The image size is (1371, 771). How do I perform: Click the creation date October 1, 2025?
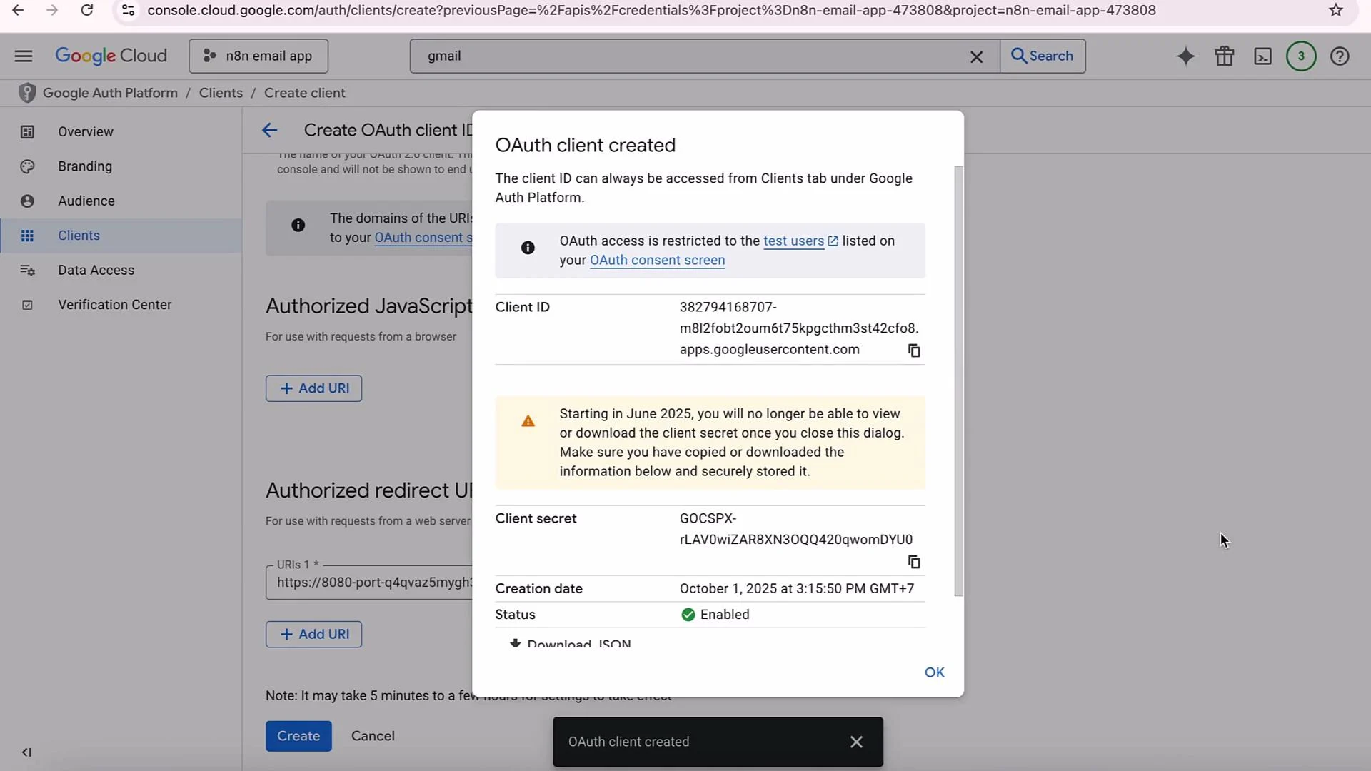click(796, 589)
